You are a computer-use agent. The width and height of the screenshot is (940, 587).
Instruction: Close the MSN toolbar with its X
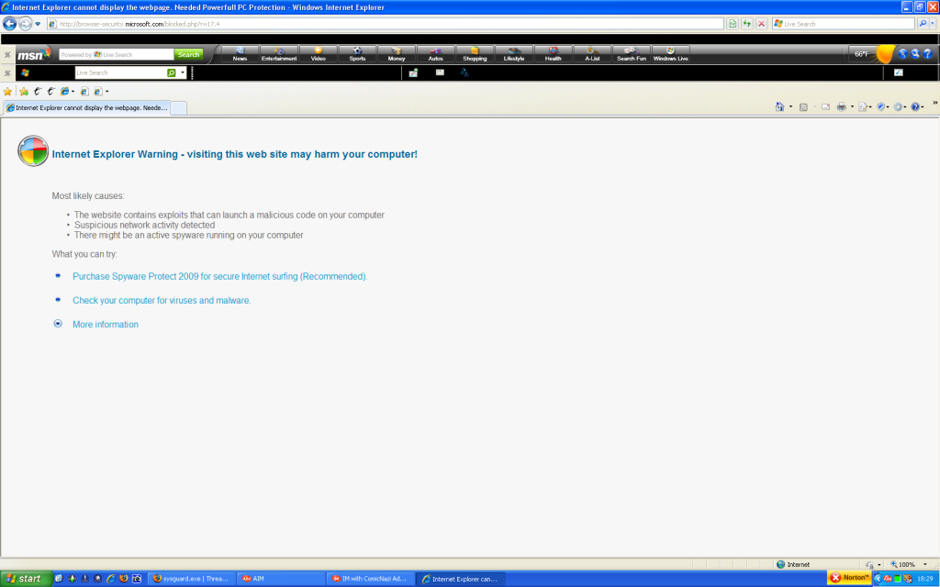[7, 54]
